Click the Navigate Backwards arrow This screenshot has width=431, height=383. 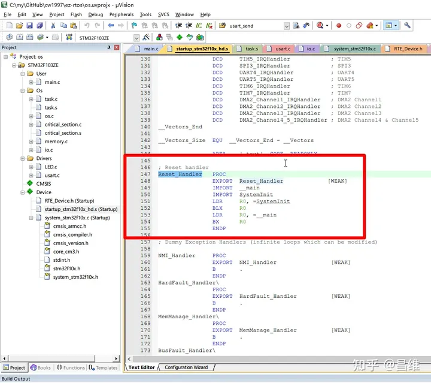(x=111, y=26)
